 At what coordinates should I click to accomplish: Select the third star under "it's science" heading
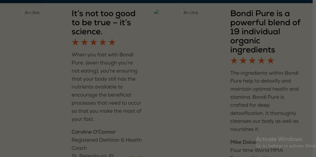(94, 42)
